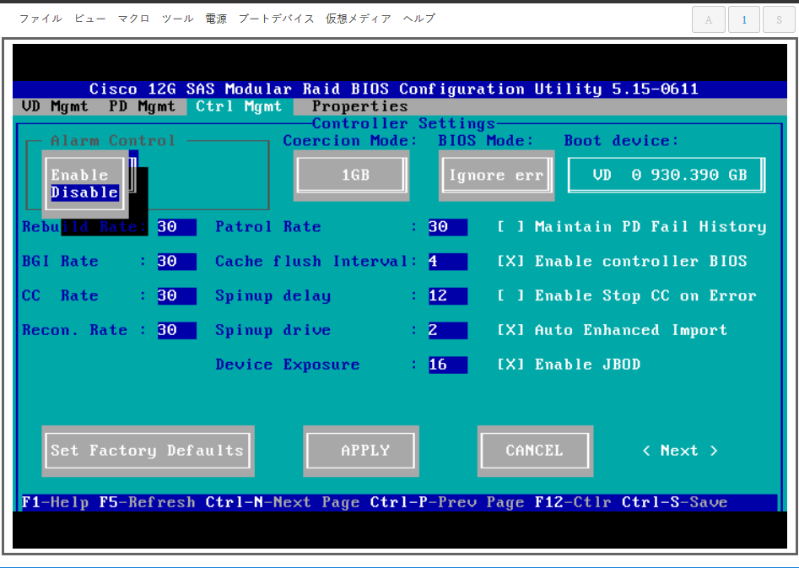The width and height of the screenshot is (799, 568).
Task: Click the BGI Rate label
Action: 60,262
